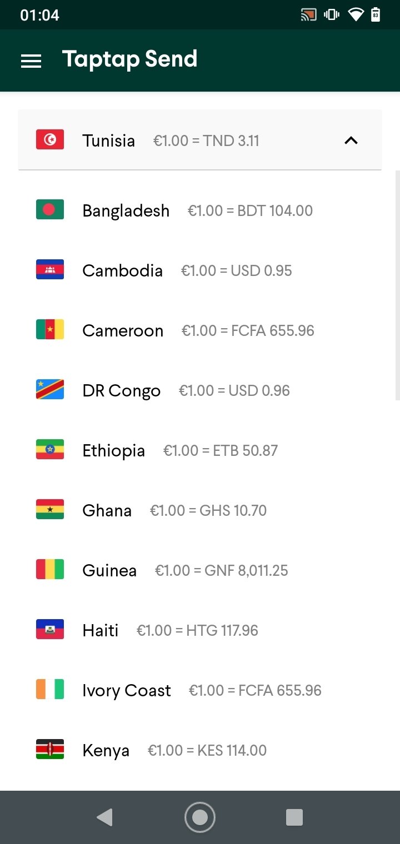Tap the Bangladesh flag icon
This screenshot has width=400, height=844.
[x=50, y=210]
